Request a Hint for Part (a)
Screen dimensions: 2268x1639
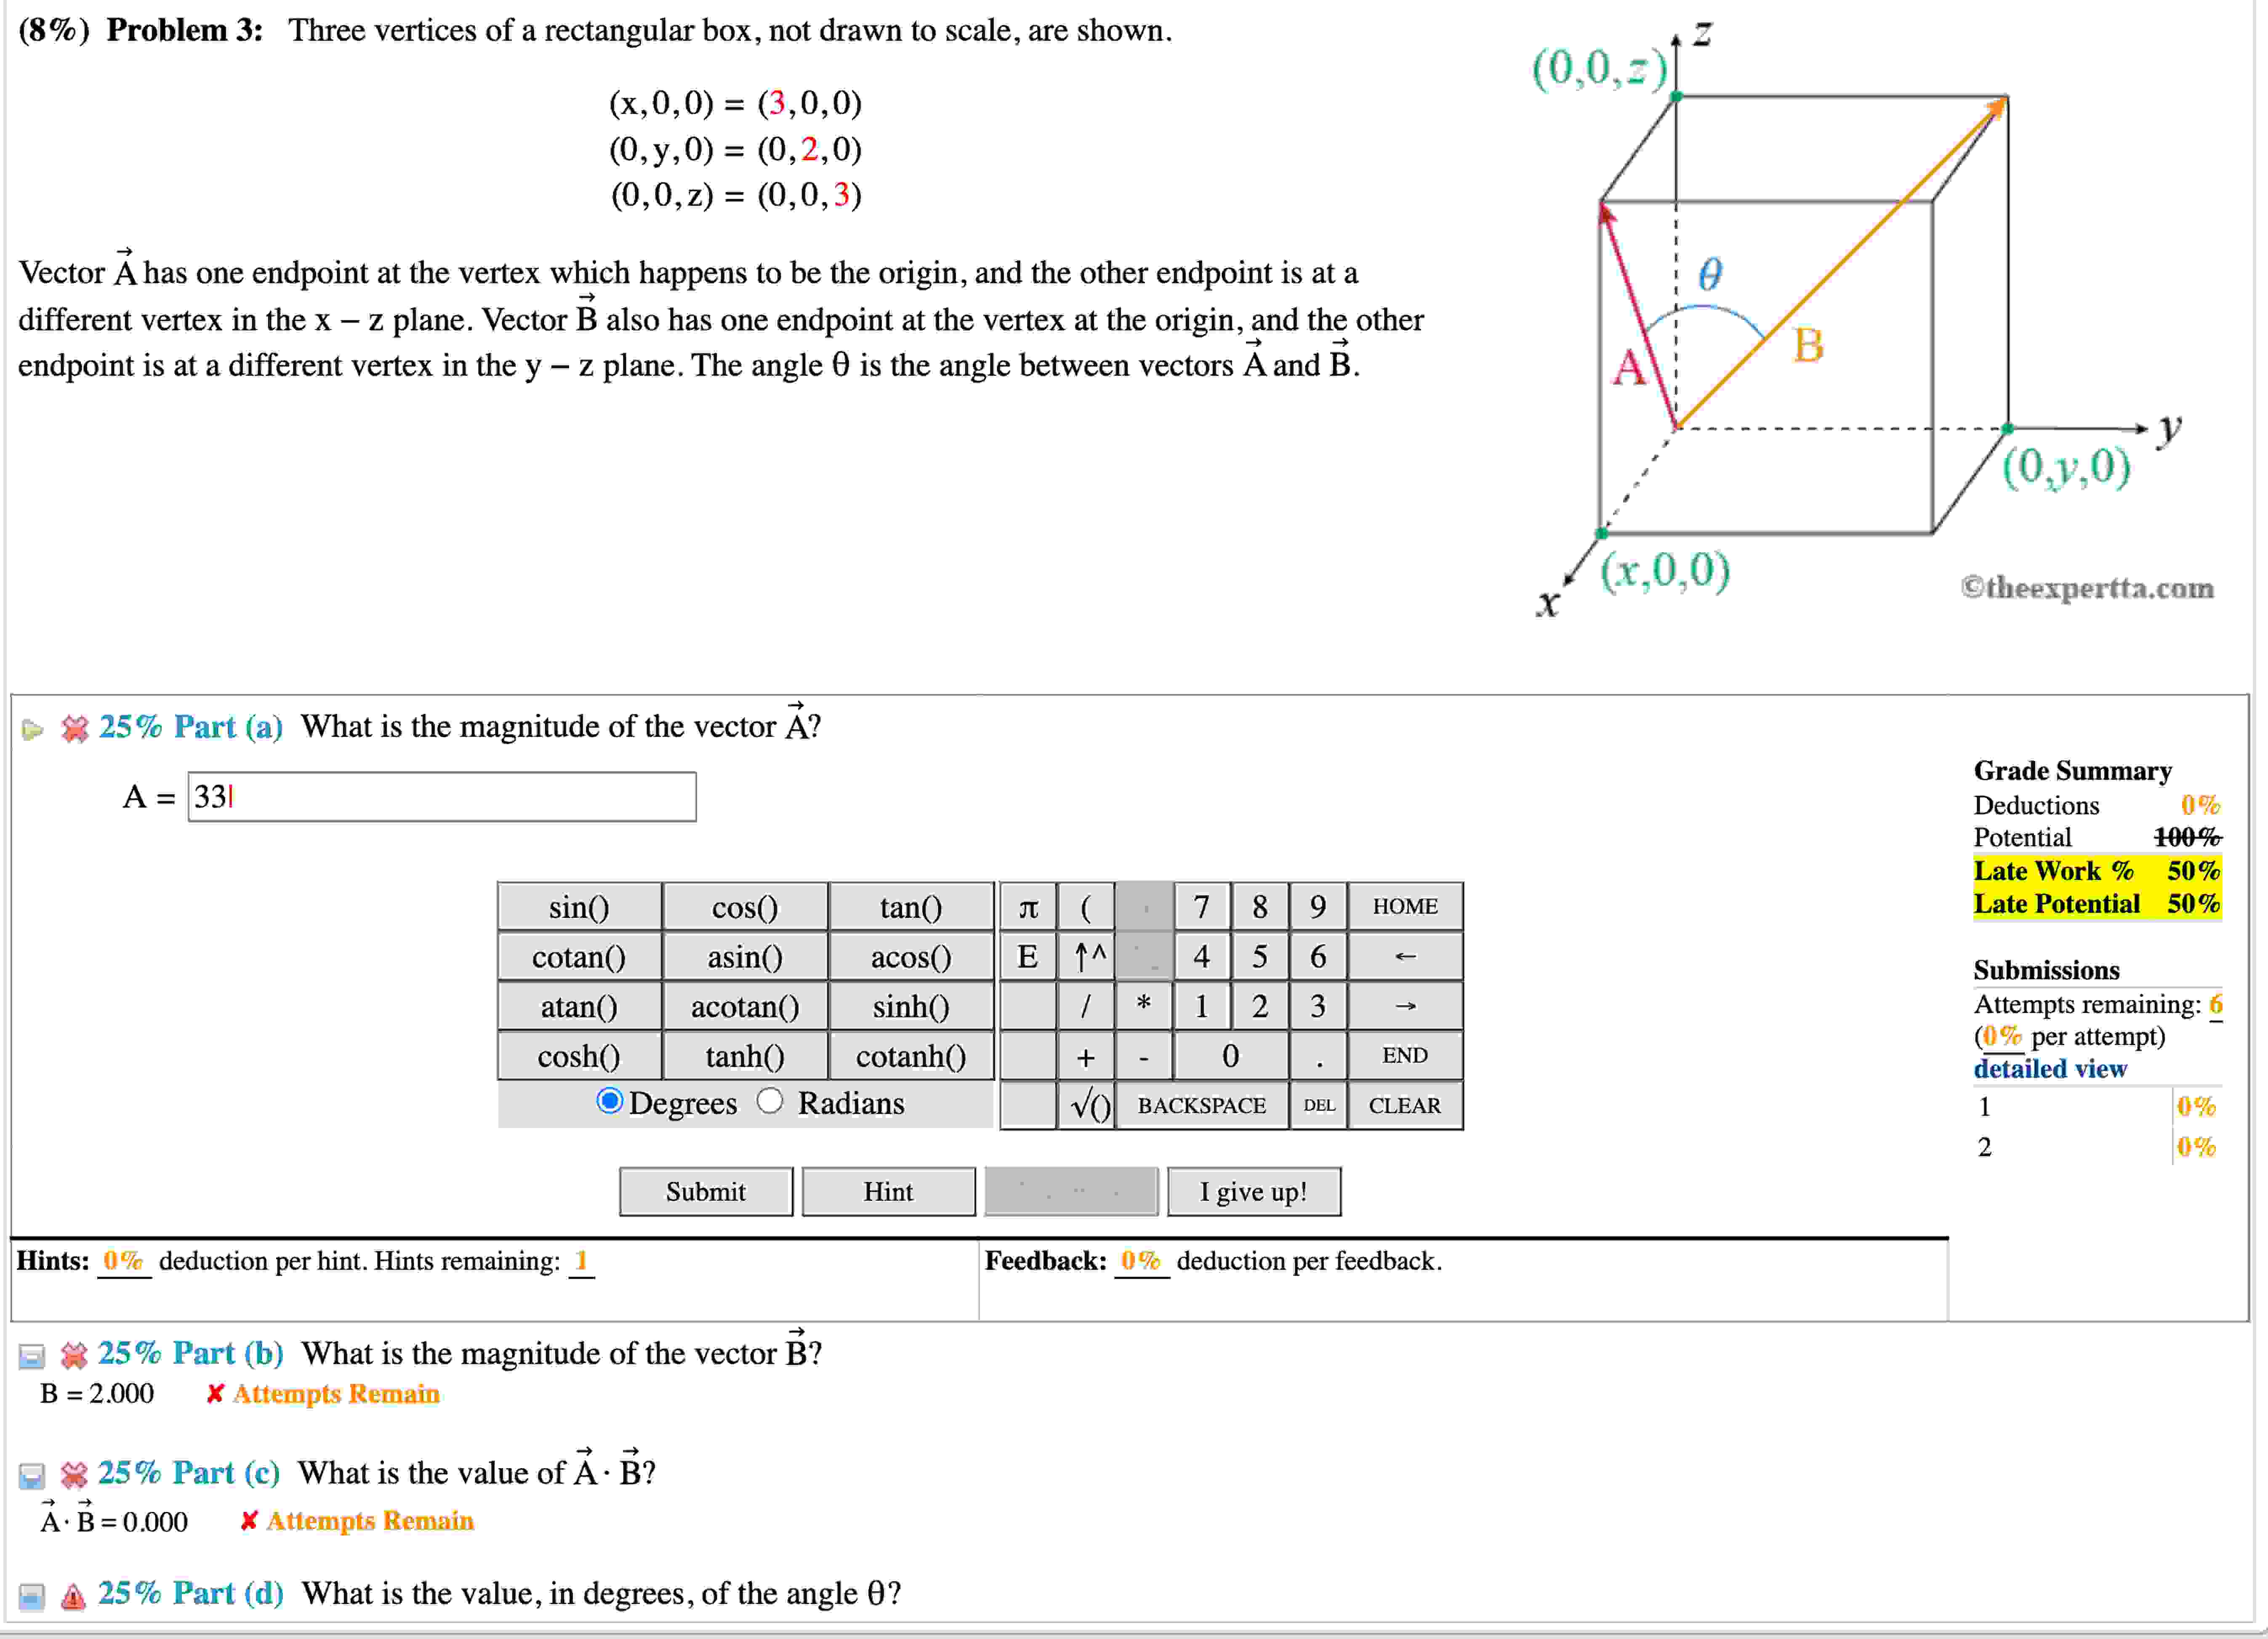point(888,1191)
